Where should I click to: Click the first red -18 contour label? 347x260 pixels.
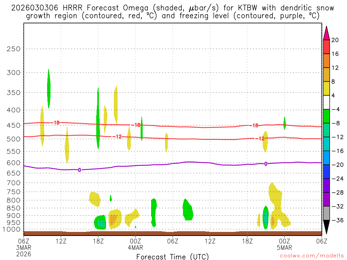[x=55, y=123]
